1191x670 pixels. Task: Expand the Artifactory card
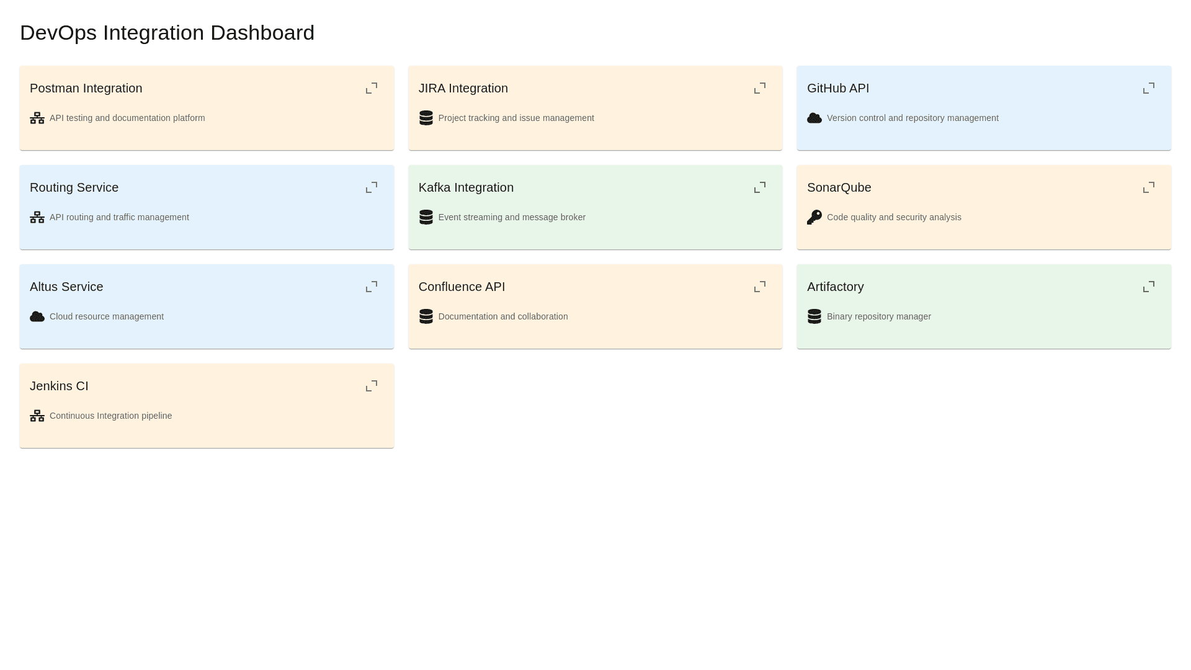(1148, 287)
